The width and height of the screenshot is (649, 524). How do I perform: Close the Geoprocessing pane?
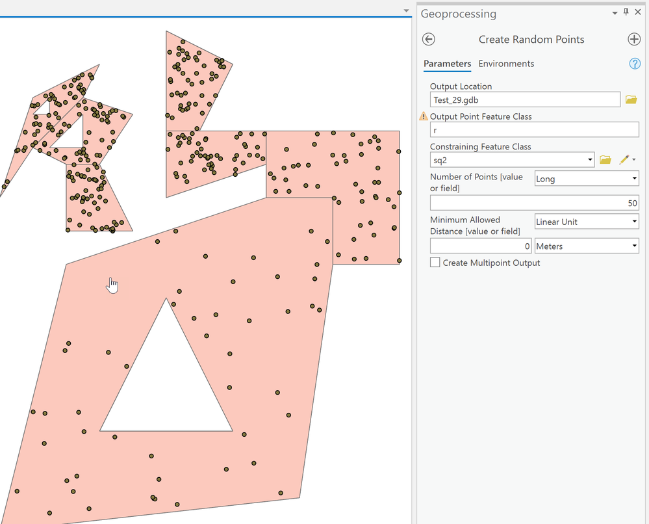(638, 12)
